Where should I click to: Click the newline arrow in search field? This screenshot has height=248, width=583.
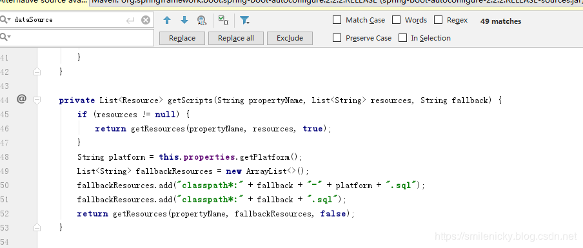click(130, 20)
